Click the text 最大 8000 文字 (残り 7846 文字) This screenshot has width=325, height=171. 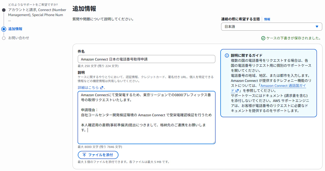coord(100,147)
